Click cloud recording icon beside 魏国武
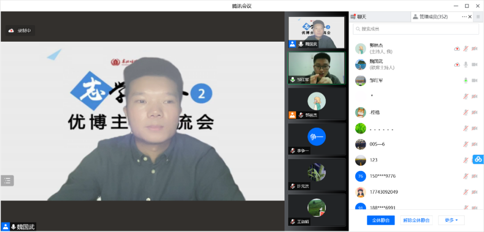Image resolution: width=484 pixels, height=232 pixels. click(x=457, y=64)
